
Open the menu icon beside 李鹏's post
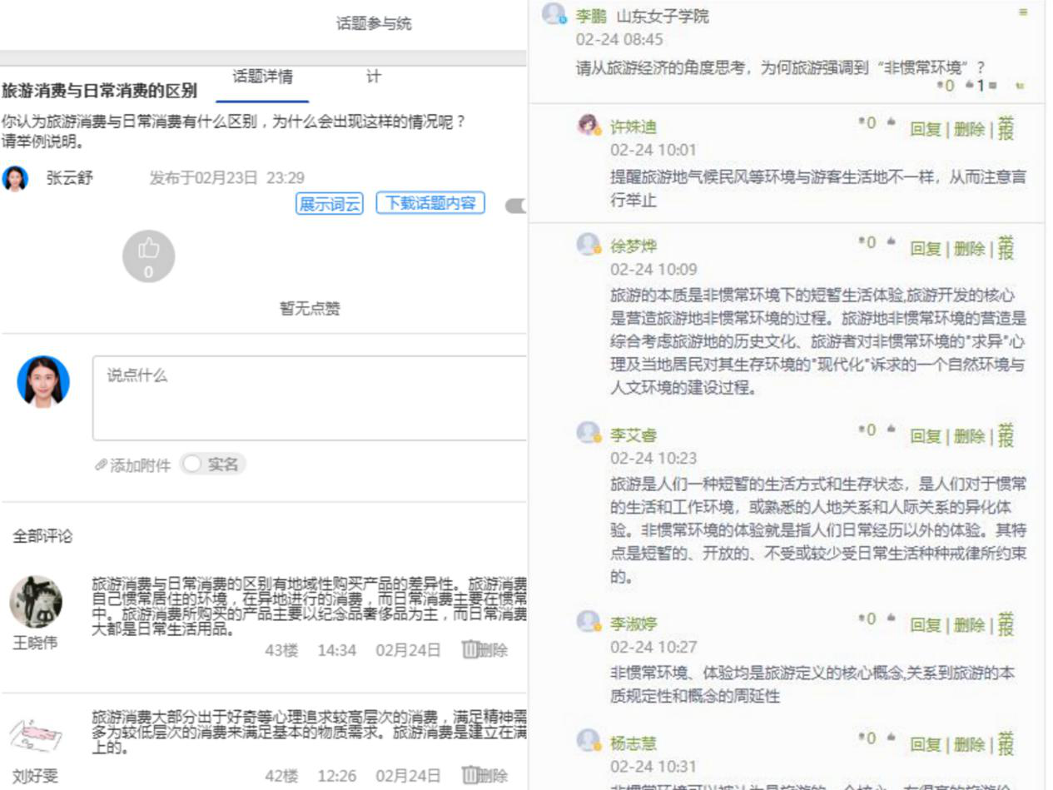point(1023,12)
